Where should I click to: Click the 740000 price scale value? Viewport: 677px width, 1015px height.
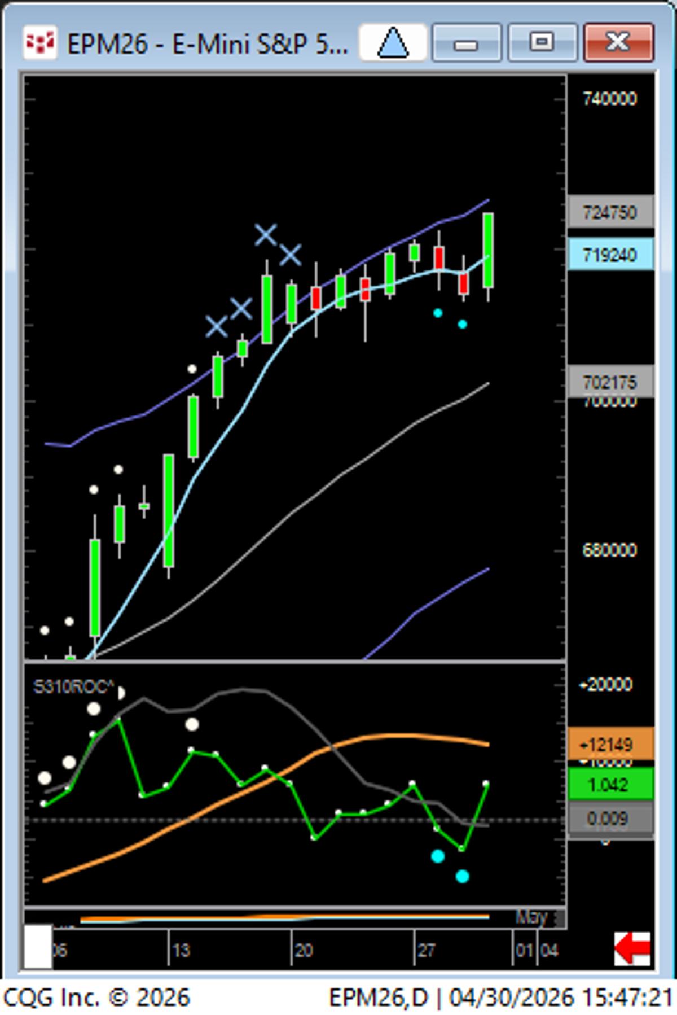[x=610, y=99]
